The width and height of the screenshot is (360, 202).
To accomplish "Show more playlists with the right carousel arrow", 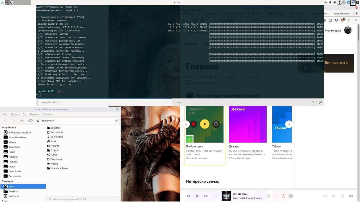I will [x=289, y=124].
